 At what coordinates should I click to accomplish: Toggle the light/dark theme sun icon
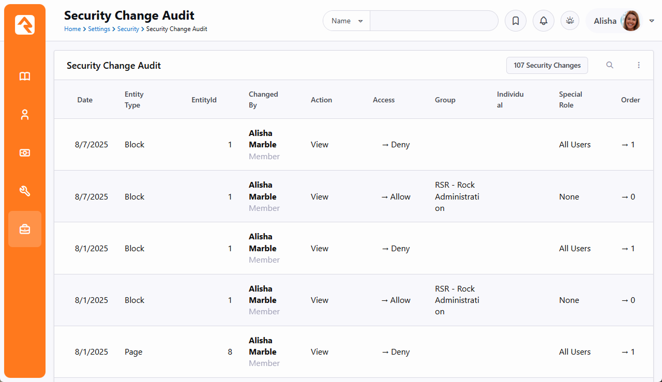tap(570, 21)
